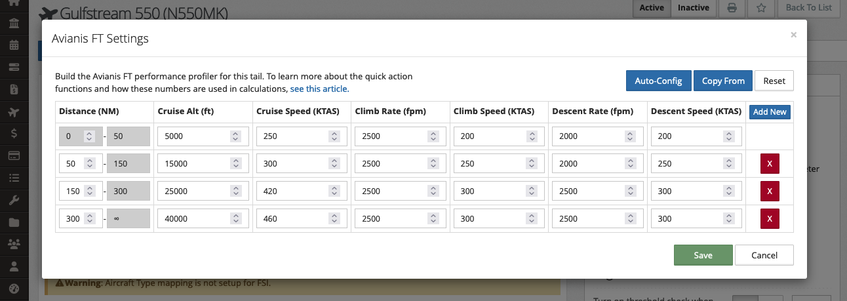Open the wrench icon in the sidebar
847x301 pixels.
coord(14,200)
